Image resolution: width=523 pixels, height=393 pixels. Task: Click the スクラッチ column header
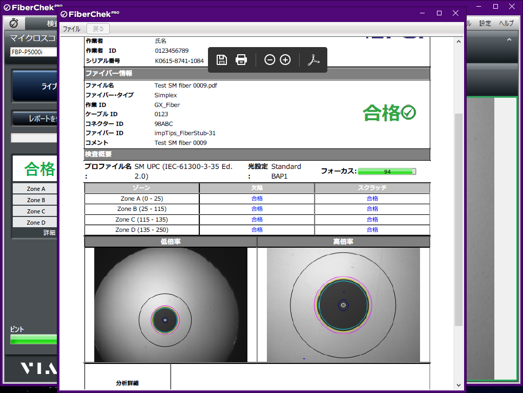372,188
